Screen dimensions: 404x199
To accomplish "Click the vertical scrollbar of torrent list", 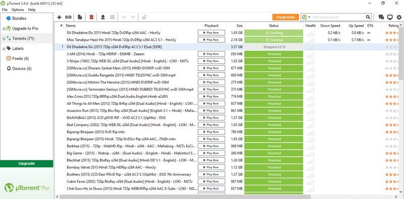I will click(x=401, y=54).
